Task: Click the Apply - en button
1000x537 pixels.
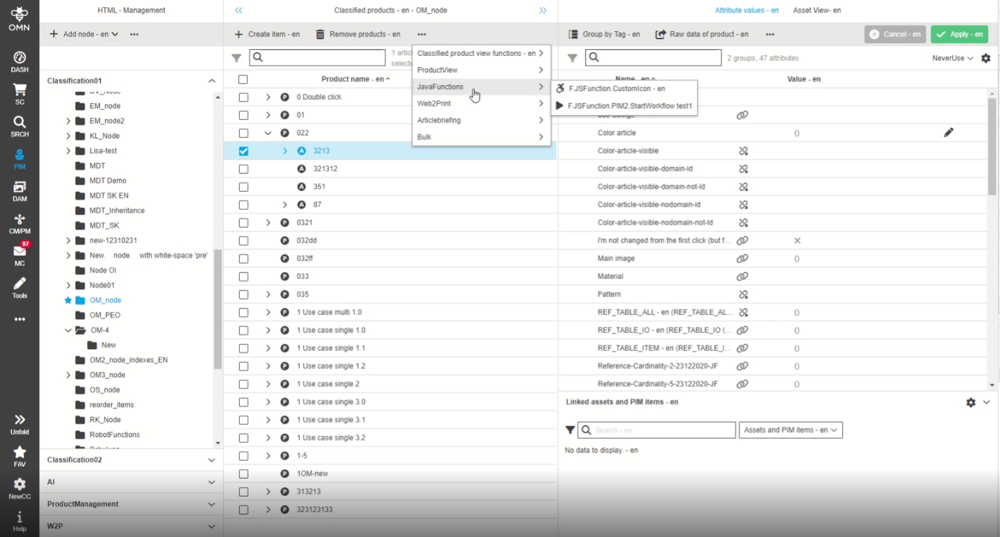Action: click(959, 34)
